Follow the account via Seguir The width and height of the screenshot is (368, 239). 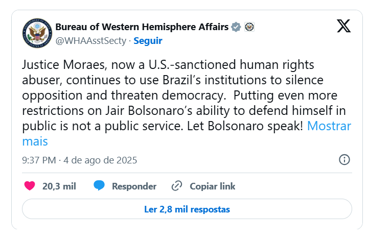(x=148, y=41)
